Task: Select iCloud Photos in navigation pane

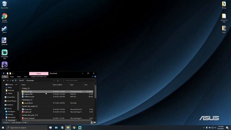Action: pos(12,101)
